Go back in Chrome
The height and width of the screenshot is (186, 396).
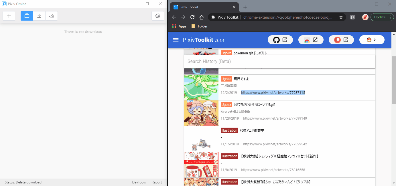tap(174, 17)
